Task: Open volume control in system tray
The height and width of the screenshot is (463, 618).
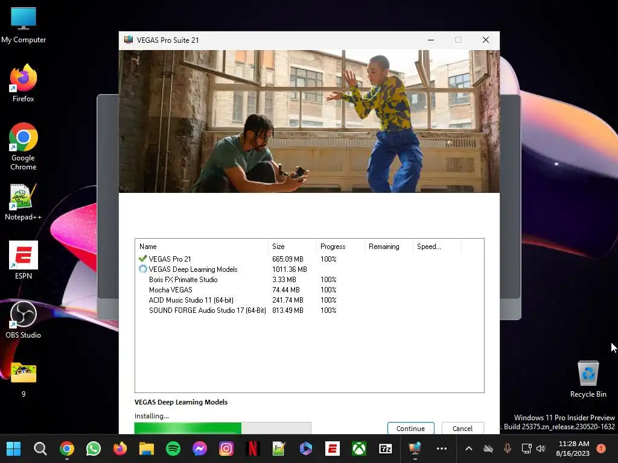Action: coord(541,449)
